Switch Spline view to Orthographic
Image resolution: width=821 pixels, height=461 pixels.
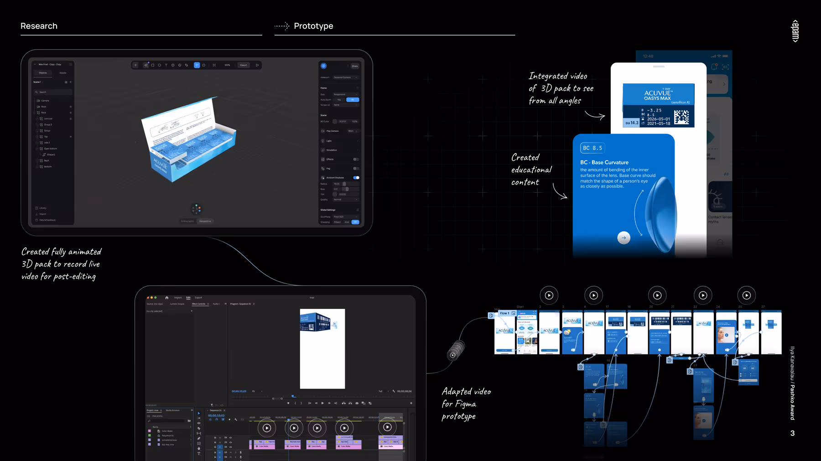[x=187, y=221]
